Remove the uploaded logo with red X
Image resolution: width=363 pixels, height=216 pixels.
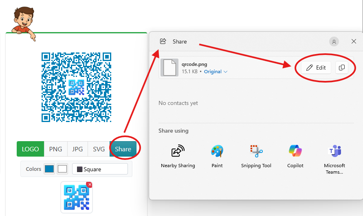click(x=89, y=185)
